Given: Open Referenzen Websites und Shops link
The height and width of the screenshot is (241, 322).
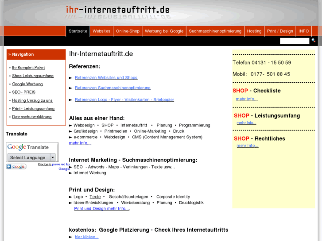Looking at the screenshot, I should [x=106, y=77].
